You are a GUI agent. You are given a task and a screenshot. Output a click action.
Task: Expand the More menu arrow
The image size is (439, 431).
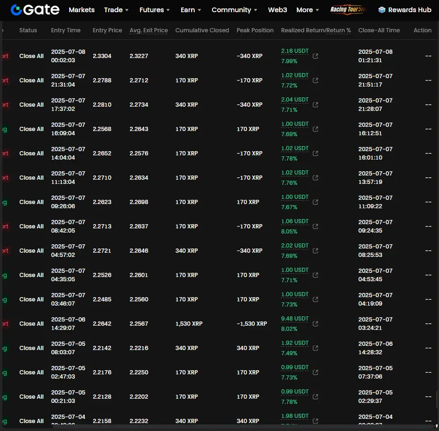click(x=317, y=10)
